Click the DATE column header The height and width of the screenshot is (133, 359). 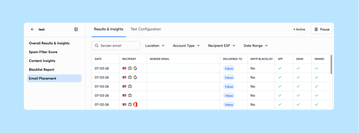tap(98, 59)
